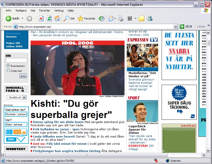Viewport: 212px width, 164px height.
Task: Click the Internet Explorer icon in title bar
Action: tap(3, 4)
